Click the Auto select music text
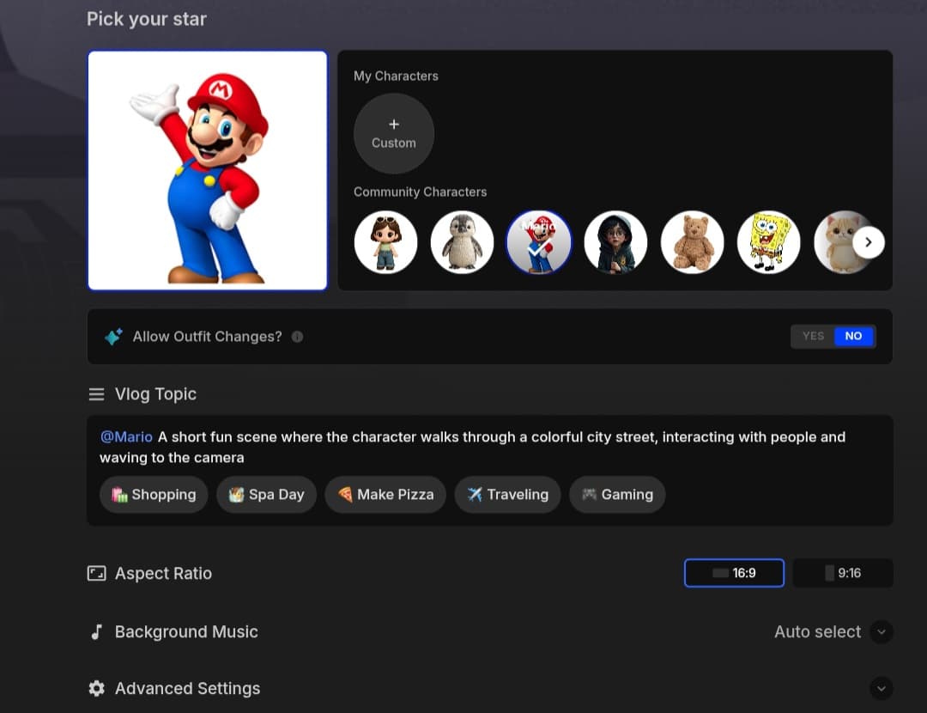The image size is (927, 713). [x=818, y=632]
